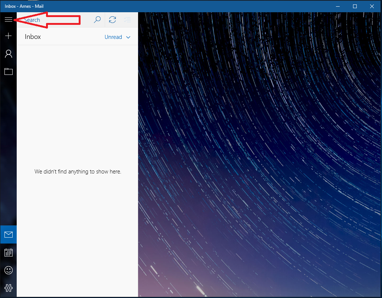Sync this view with refresh icon
This screenshot has width=382, height=298.
pos(112,20)
